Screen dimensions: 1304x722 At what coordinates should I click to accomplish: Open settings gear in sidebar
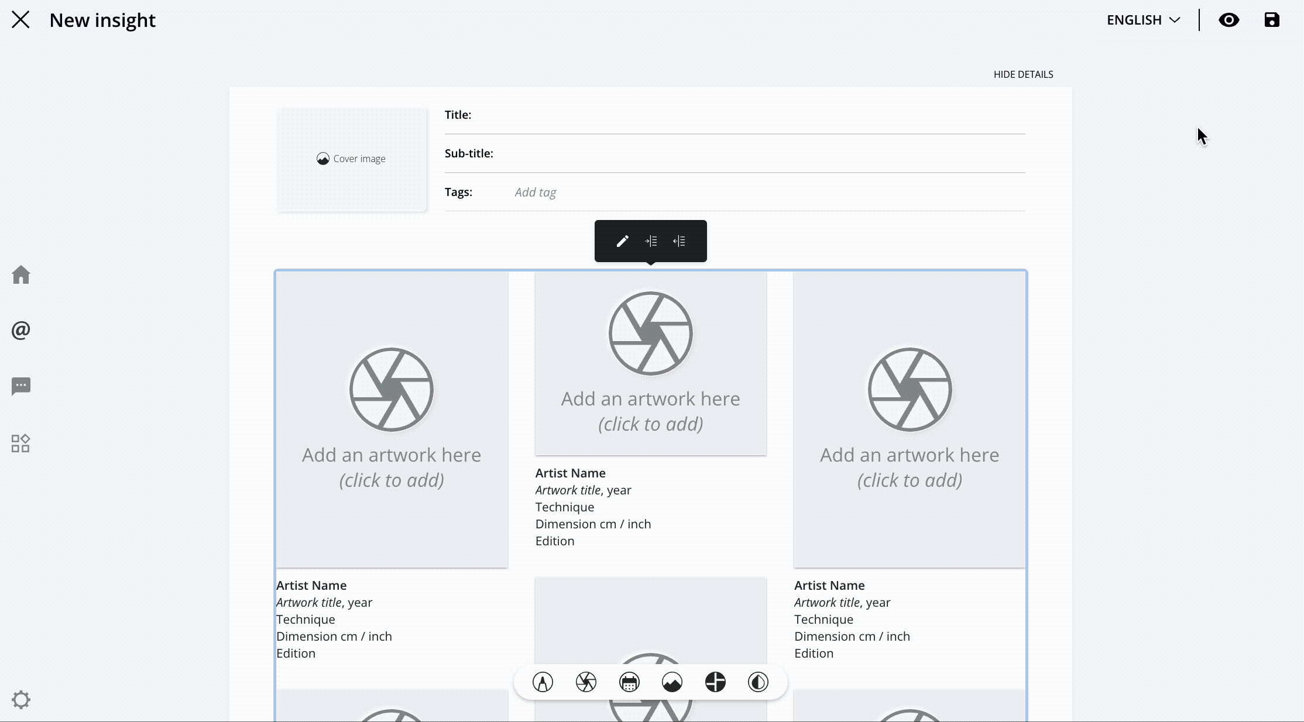21,699
